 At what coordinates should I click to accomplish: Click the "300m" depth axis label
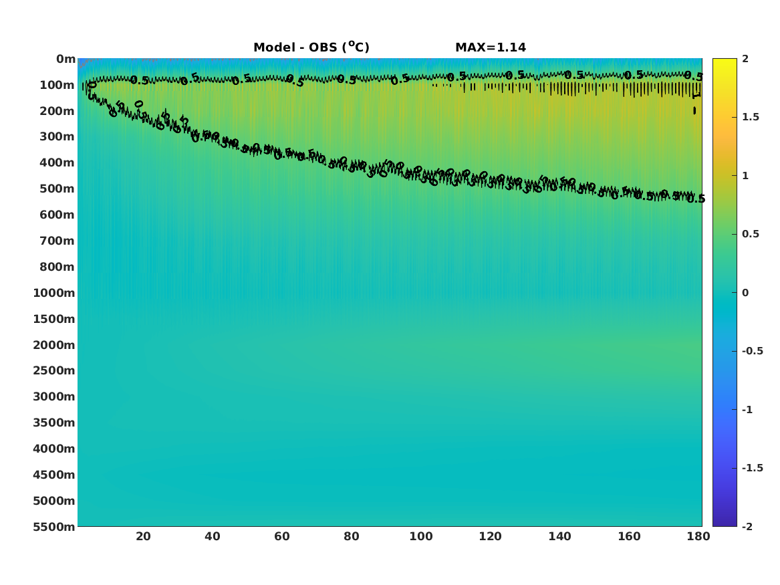coord(57,137)
